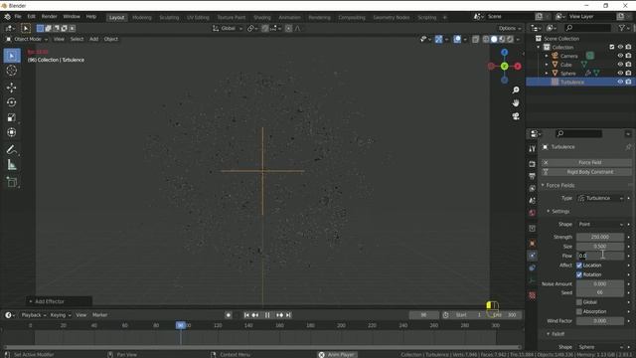Open the viewport Add menu

(x=93, y=40)
